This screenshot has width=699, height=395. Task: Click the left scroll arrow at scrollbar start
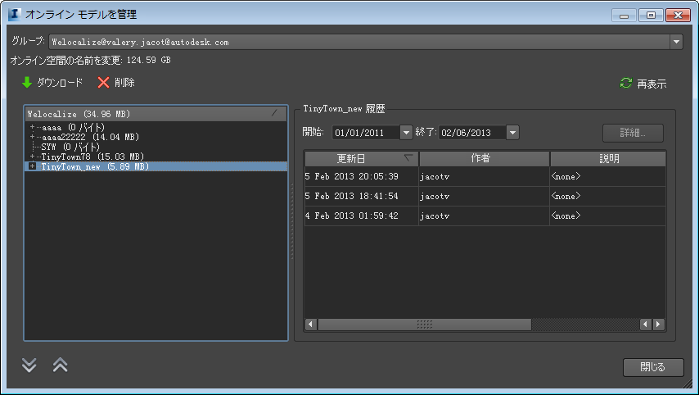pos(311,325)
